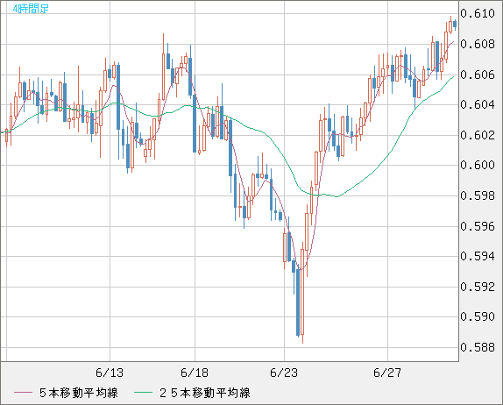Click the 25本移動平均線 legend text

pyautogui.click(x=205, y=393)
